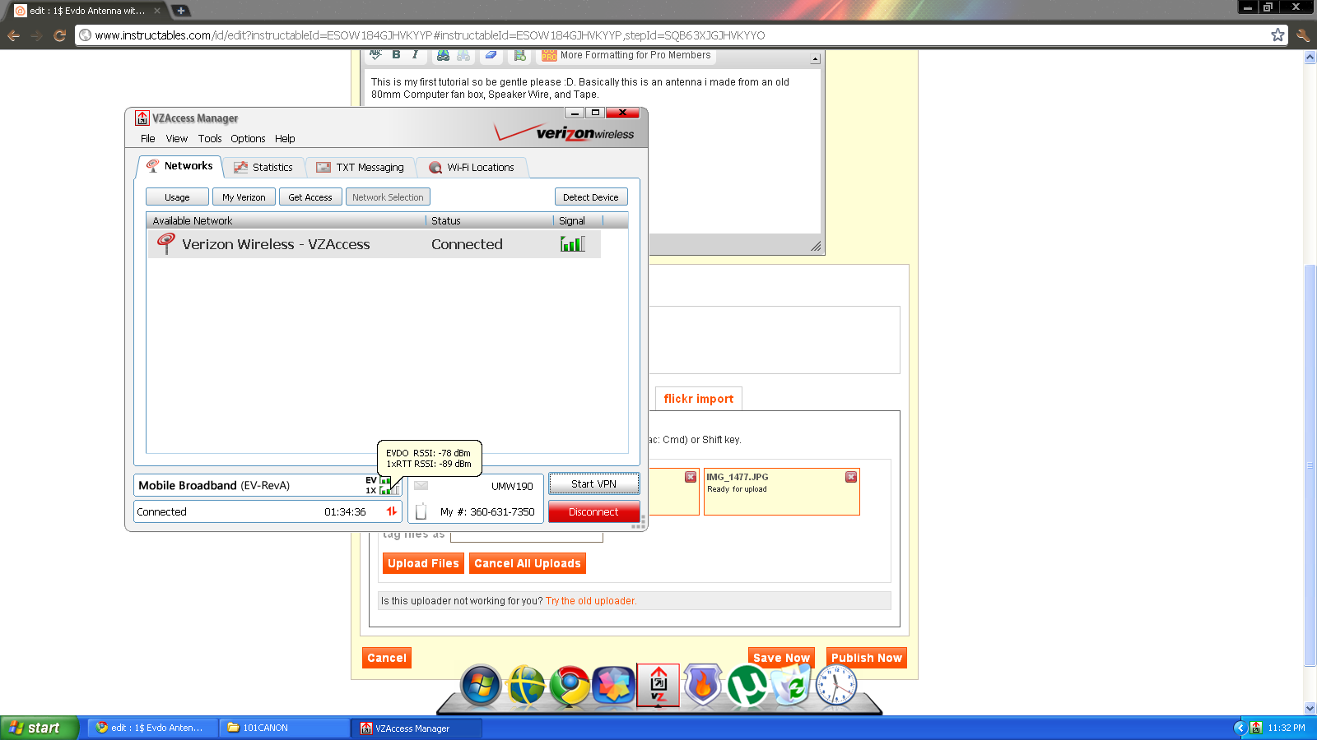Image resolution: width=1317 pixels, height=740 pixels.
Task: Switch to the Statistics tab
Action: pos(263,168)
